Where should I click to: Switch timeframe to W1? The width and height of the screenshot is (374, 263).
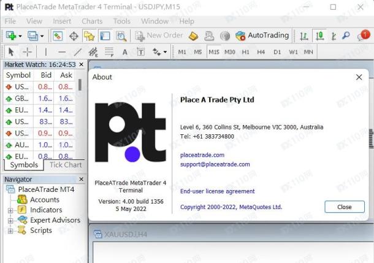click(x=293, y=52)
